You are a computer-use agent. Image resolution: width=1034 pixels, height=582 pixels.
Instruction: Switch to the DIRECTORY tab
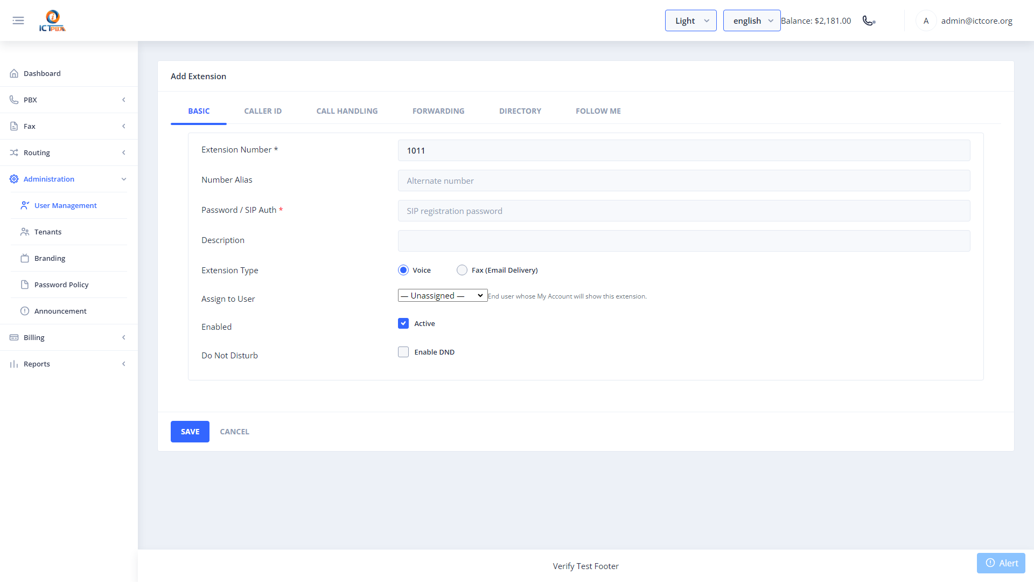tap(520, 111)
